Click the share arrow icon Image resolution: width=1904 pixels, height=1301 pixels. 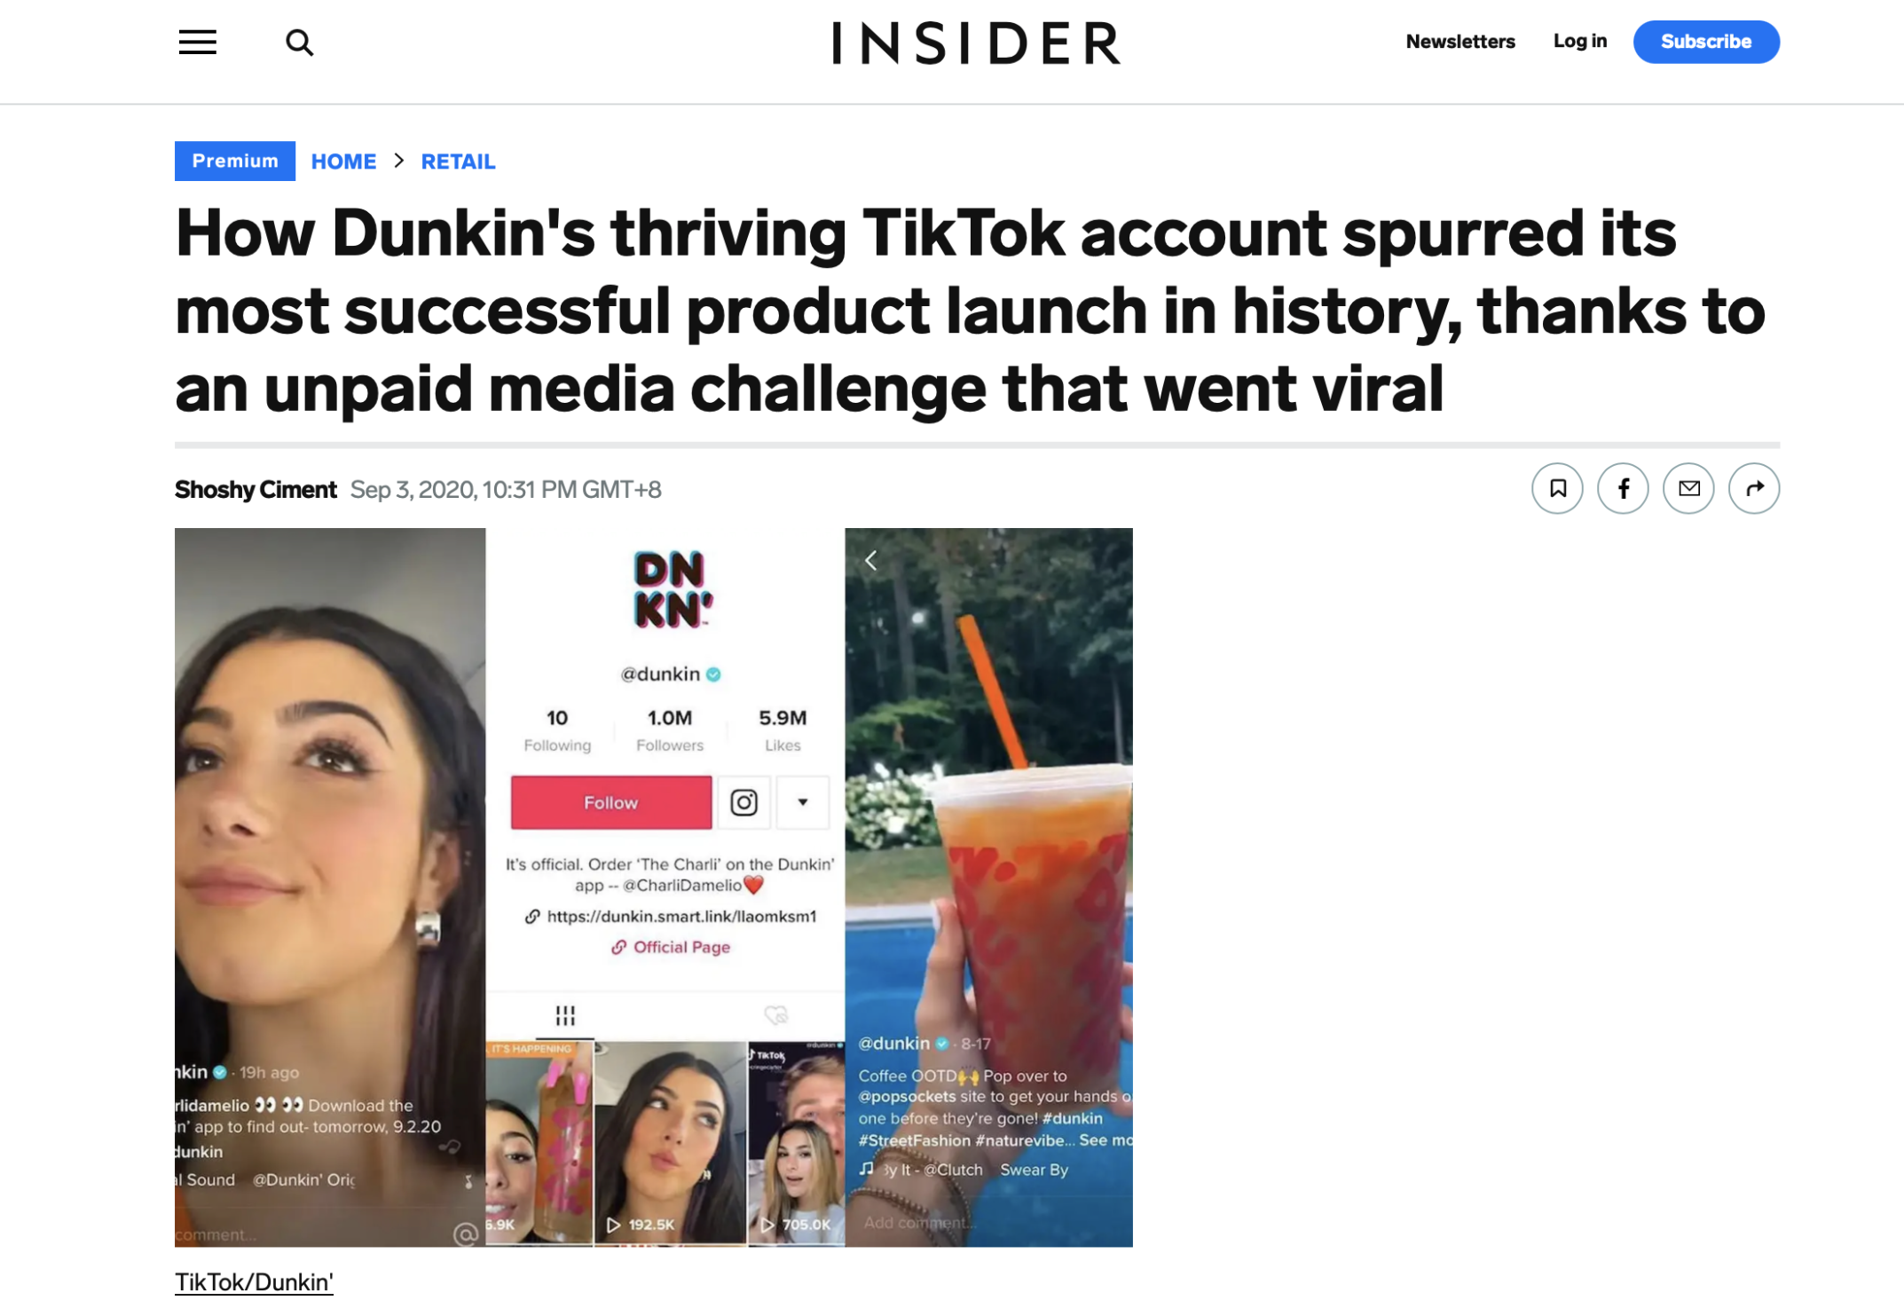1754,488
